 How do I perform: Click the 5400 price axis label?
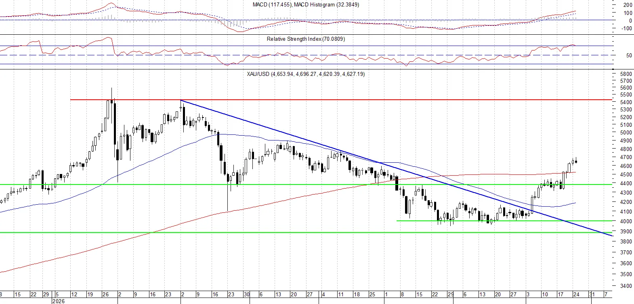[x=626, y=102]
